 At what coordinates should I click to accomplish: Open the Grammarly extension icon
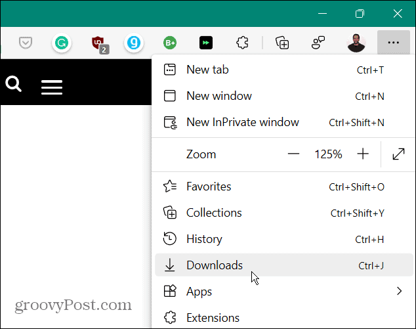click(x=61, y=43)
